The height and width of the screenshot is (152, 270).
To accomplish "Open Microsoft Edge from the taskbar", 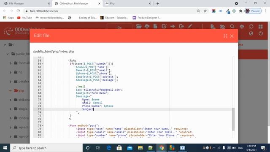I will (x=109, y=148).
